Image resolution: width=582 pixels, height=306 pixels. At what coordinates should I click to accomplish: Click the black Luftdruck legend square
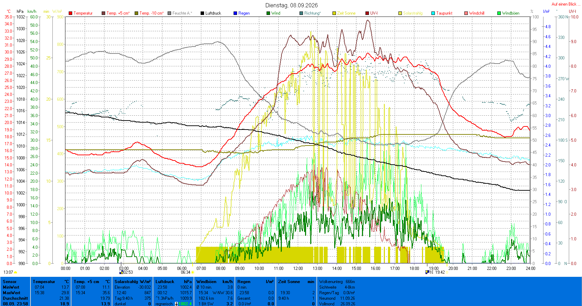202,13
